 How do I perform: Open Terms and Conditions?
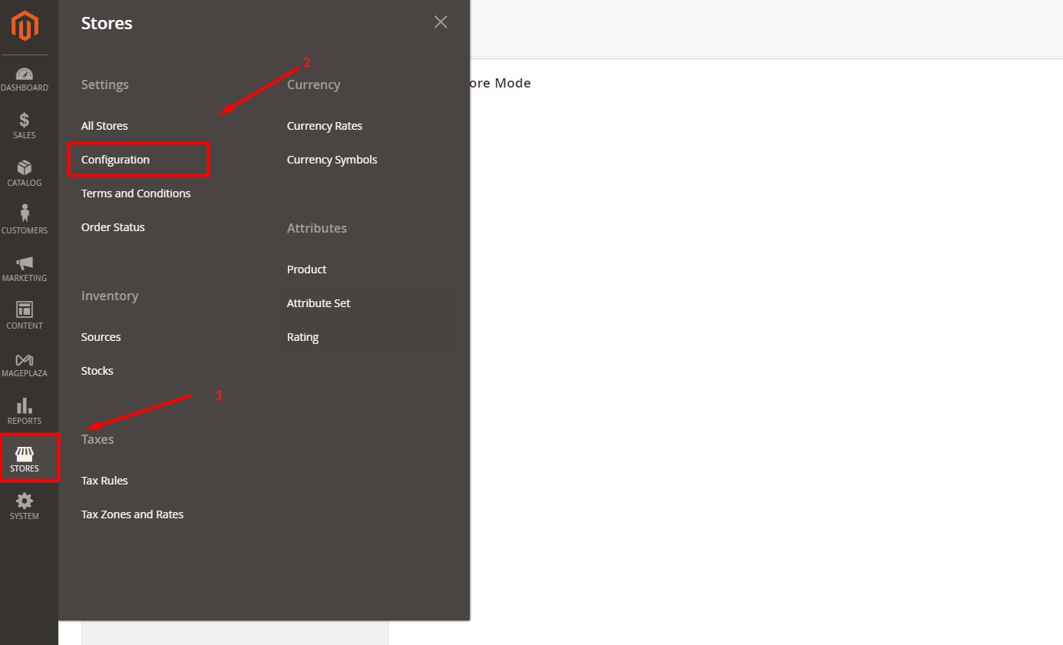[x=136, y=193]
